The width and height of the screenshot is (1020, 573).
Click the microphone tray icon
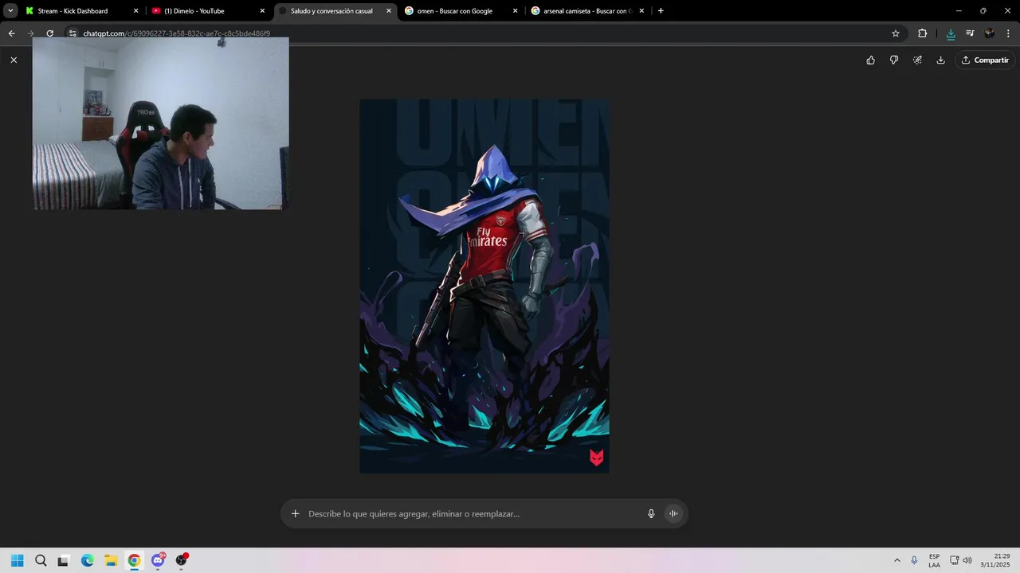click(914, 560)
